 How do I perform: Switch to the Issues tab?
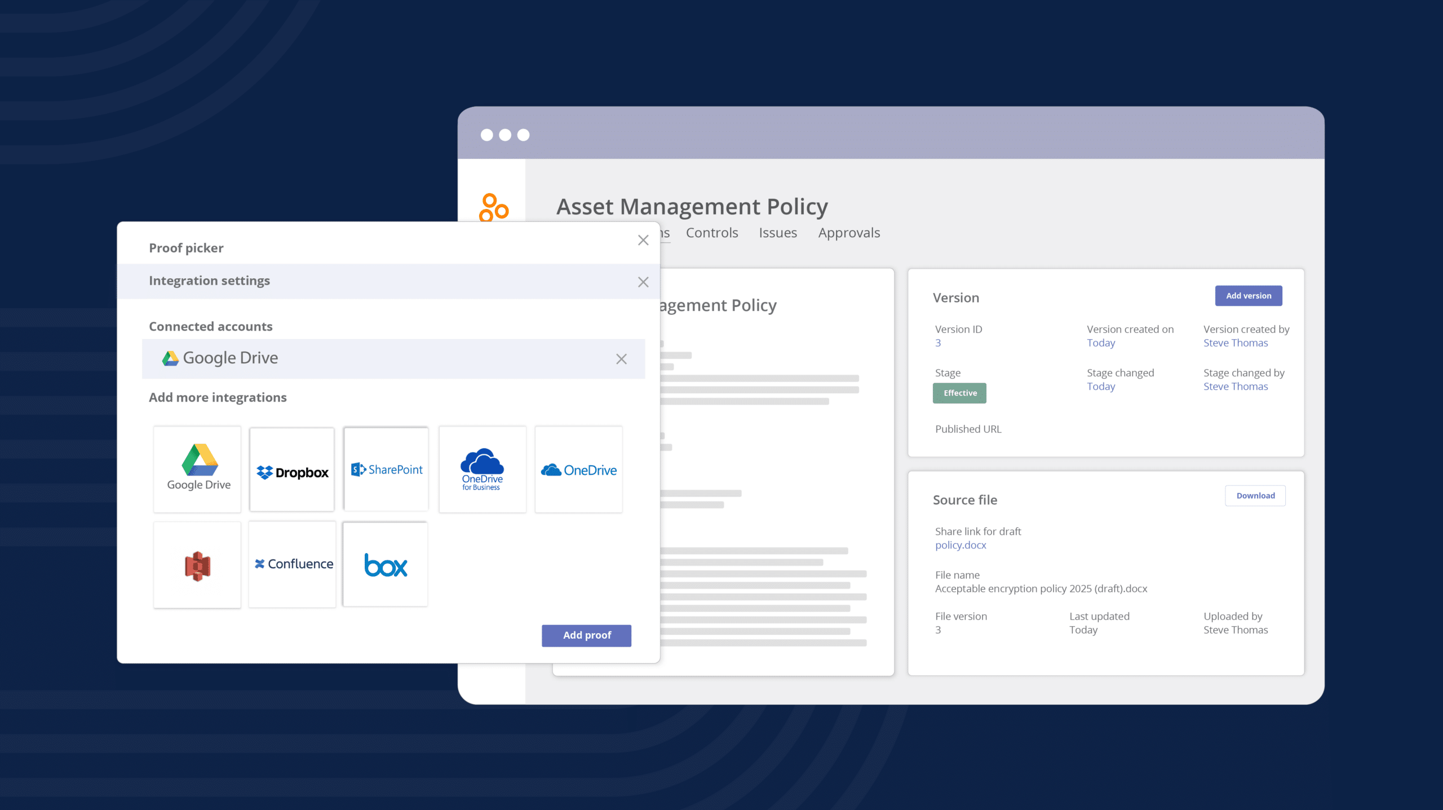[x=777, y=233]
